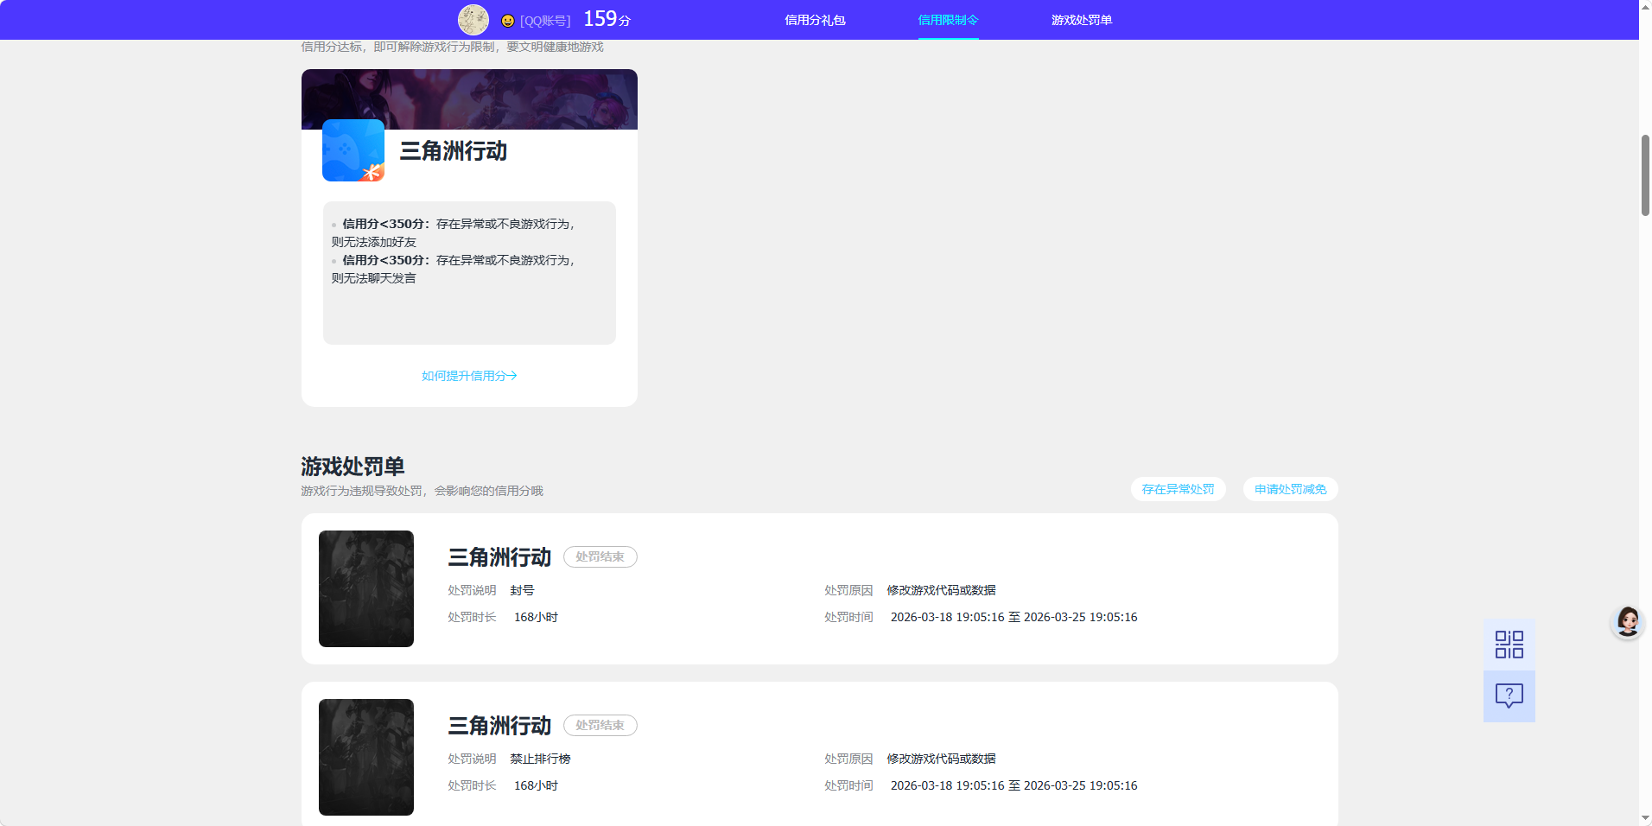Click the 三角洲行动 card banner image
The image size is (1652, 826).
[469, 99]
